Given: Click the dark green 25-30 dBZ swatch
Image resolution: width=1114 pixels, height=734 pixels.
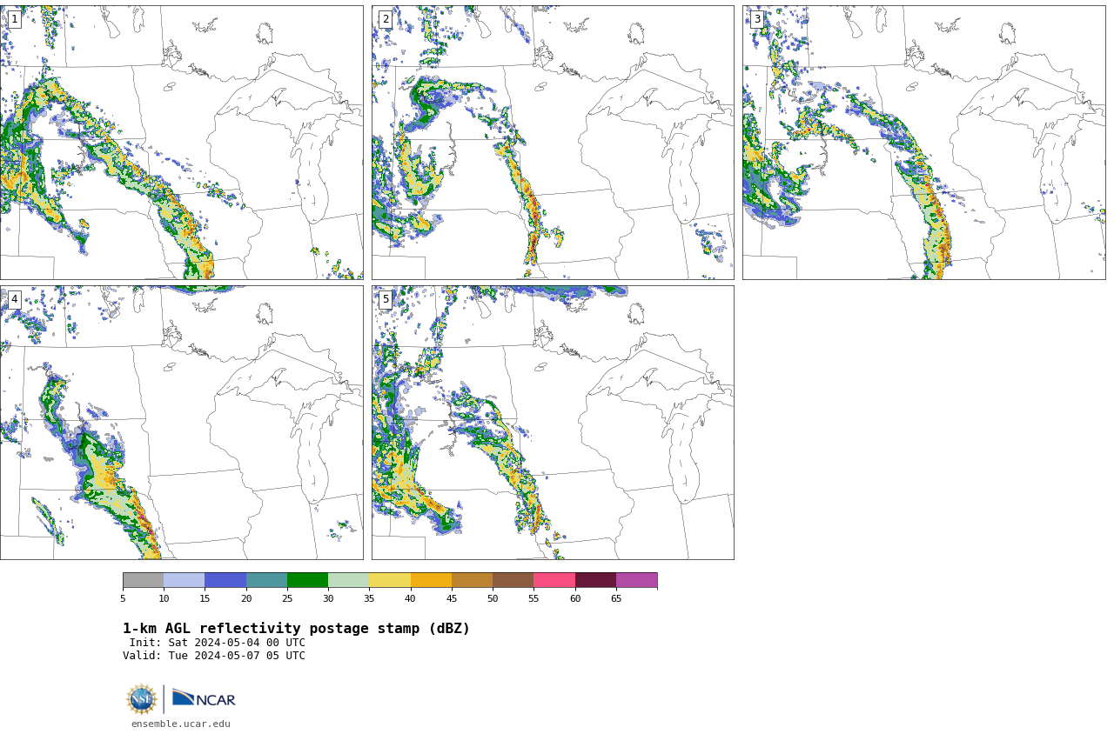Looking at the screenshot, I should 307,580.
